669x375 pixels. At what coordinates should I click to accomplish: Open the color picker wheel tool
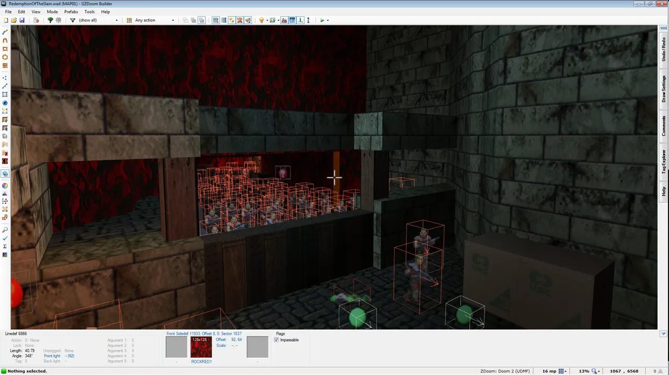5,186
